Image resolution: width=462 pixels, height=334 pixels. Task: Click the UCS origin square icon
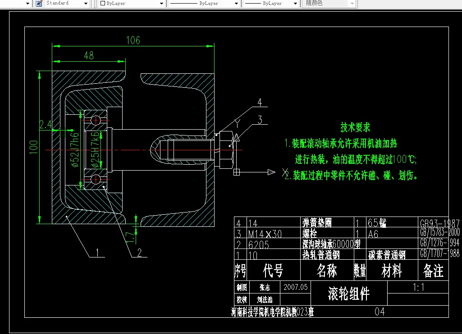click(x=237, y=172)
